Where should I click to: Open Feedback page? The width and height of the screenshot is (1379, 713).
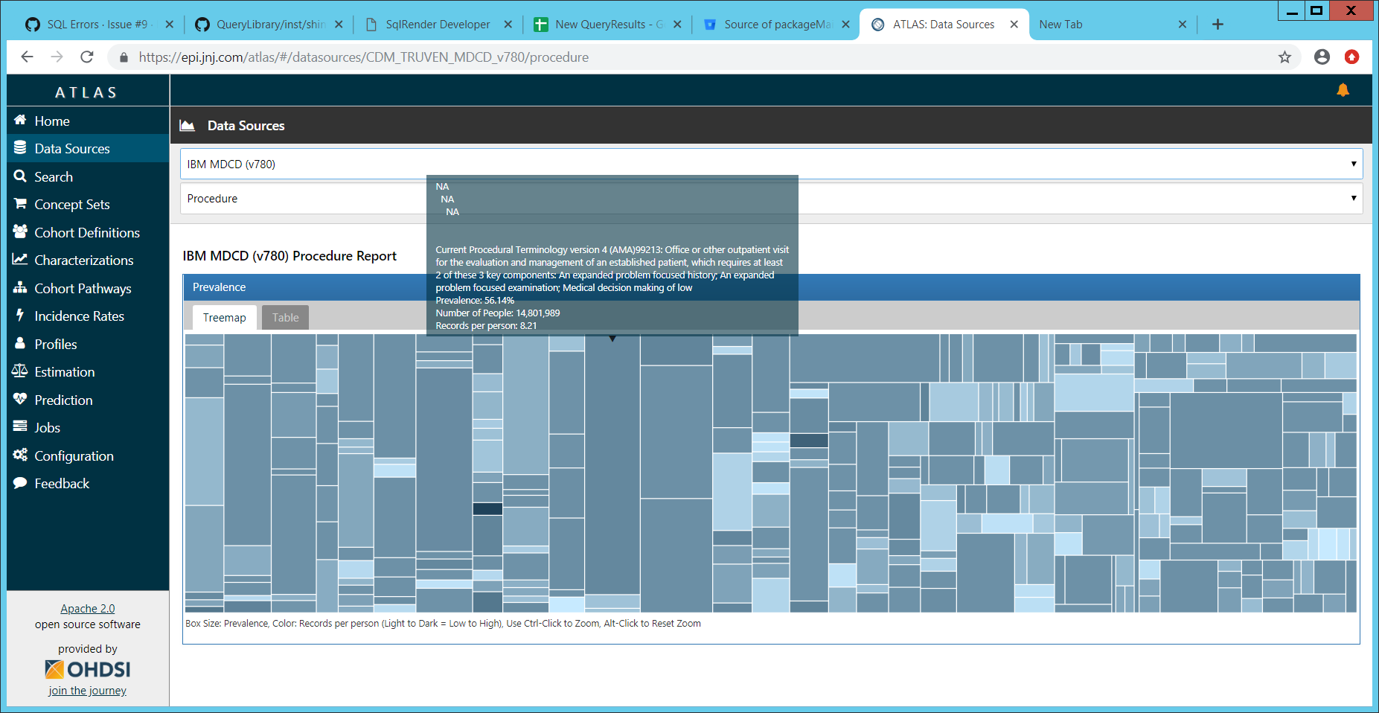tap(62, 483)
